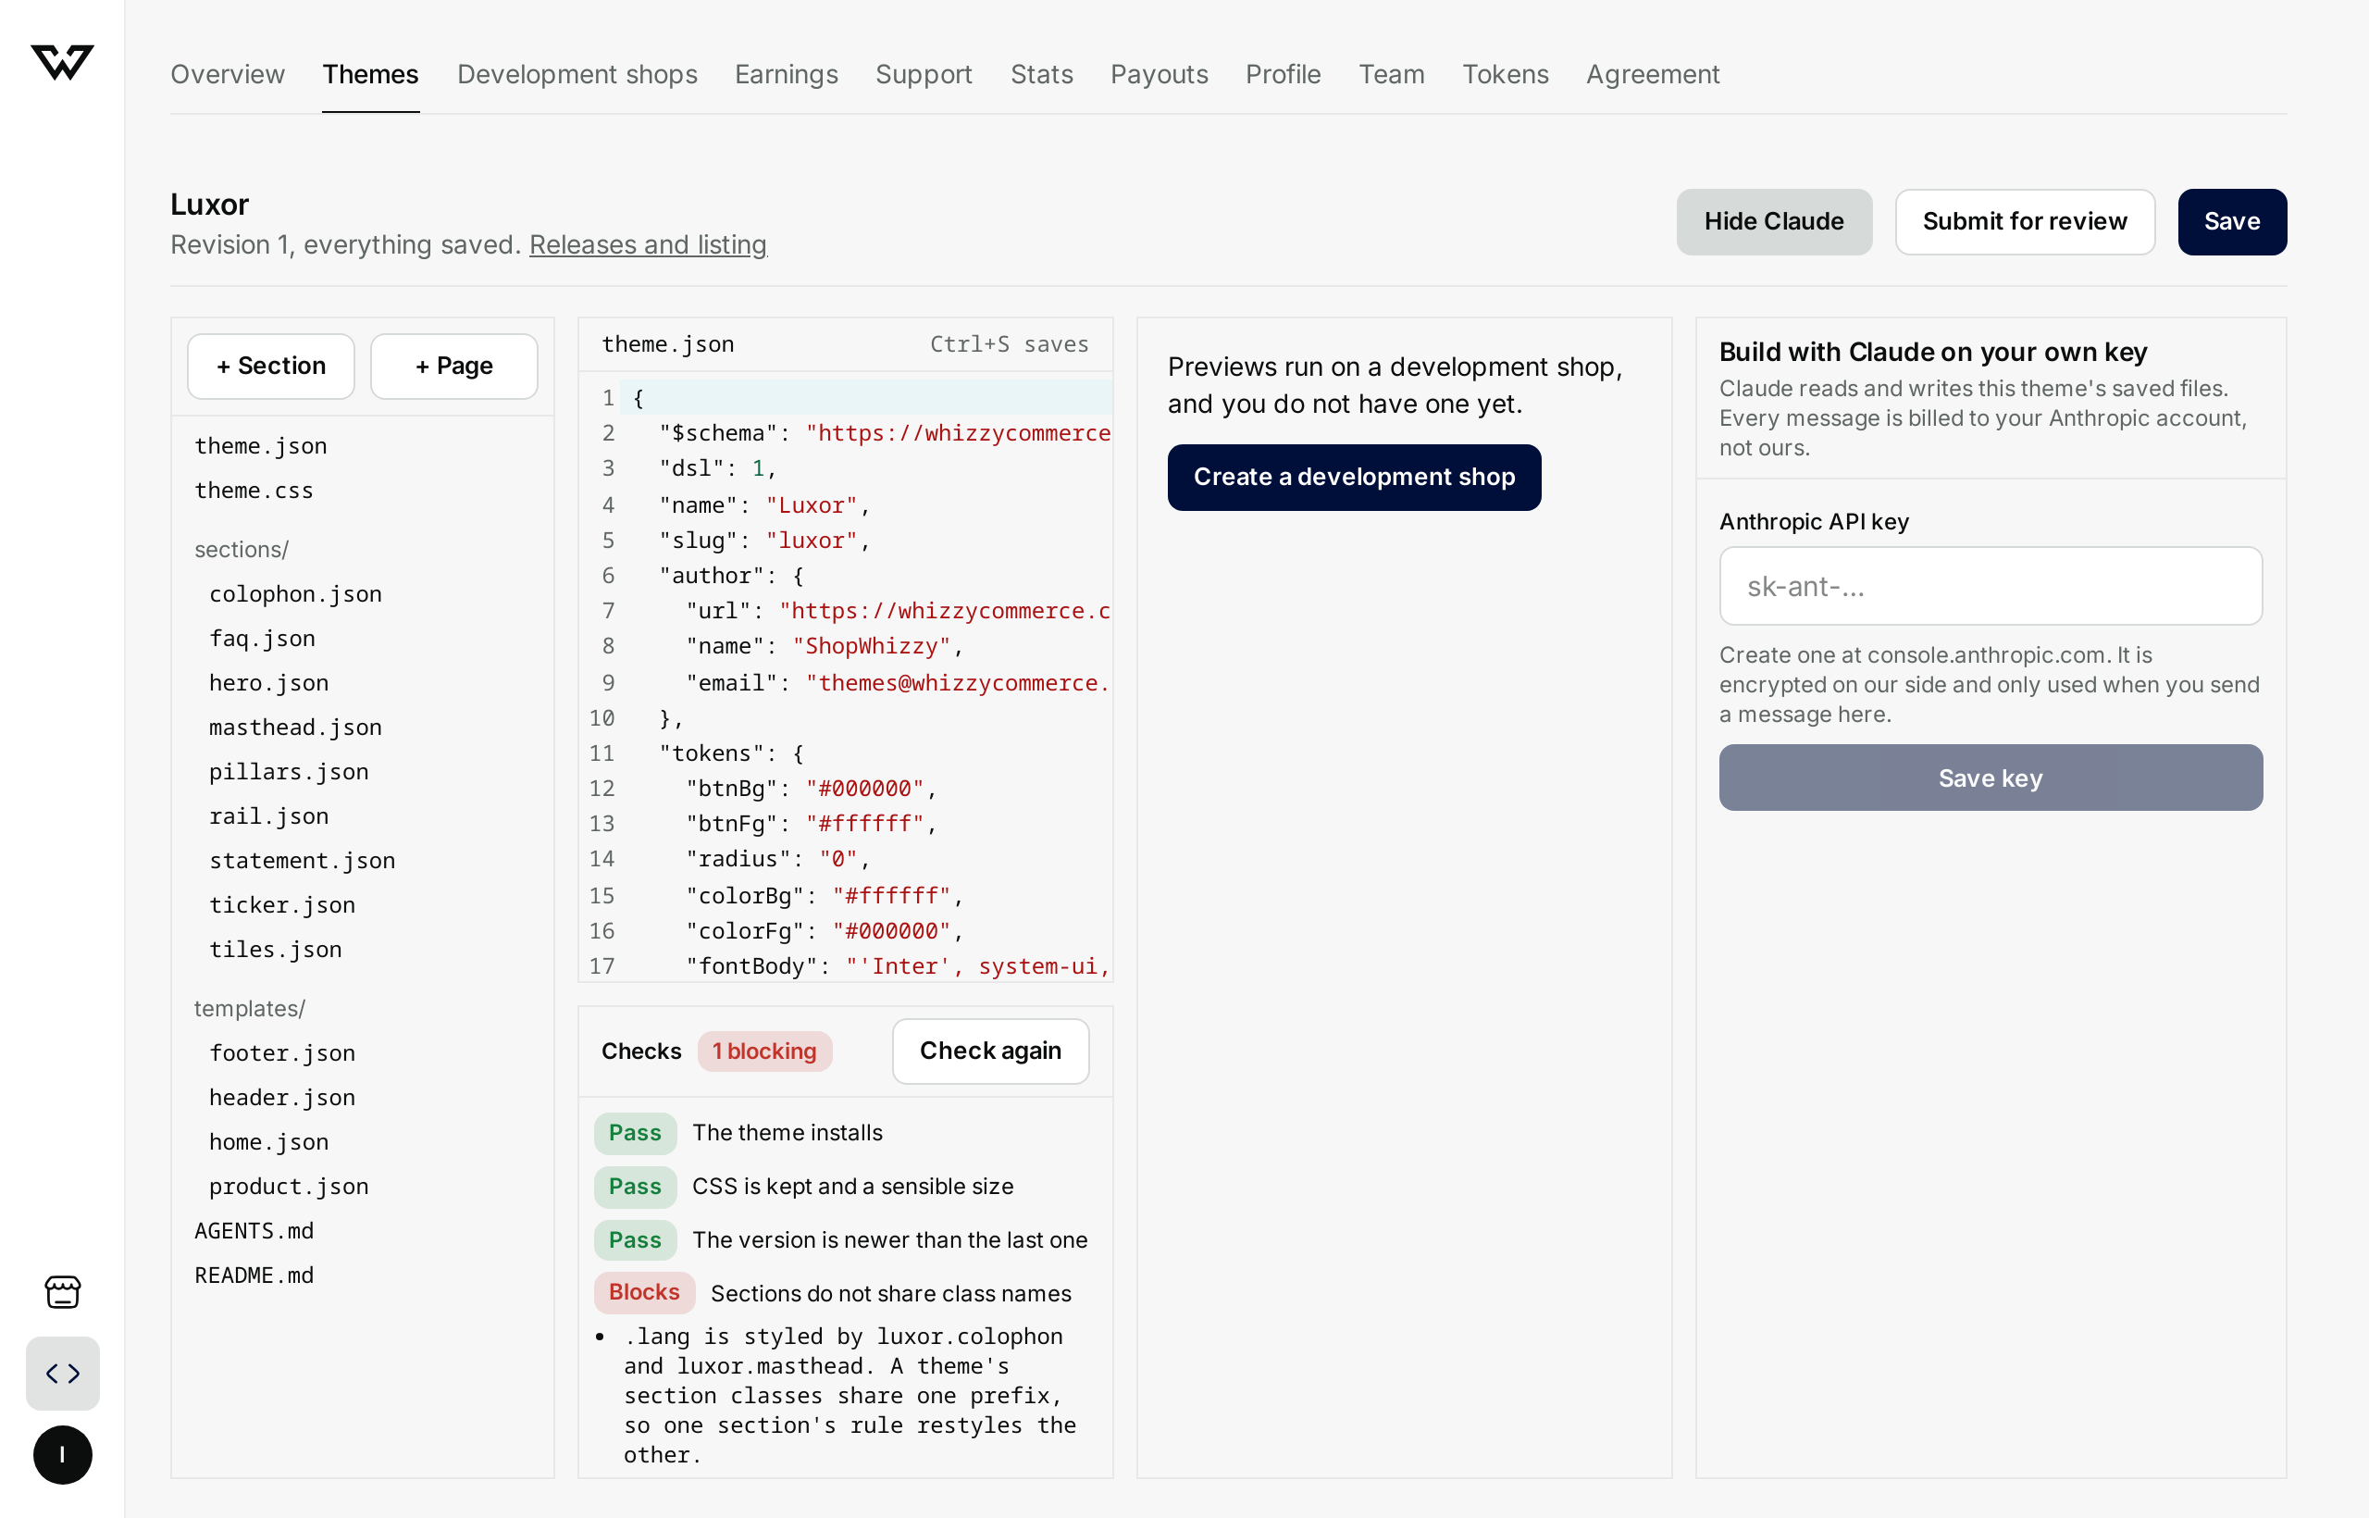Open hero.json section file

coord(269,682)
